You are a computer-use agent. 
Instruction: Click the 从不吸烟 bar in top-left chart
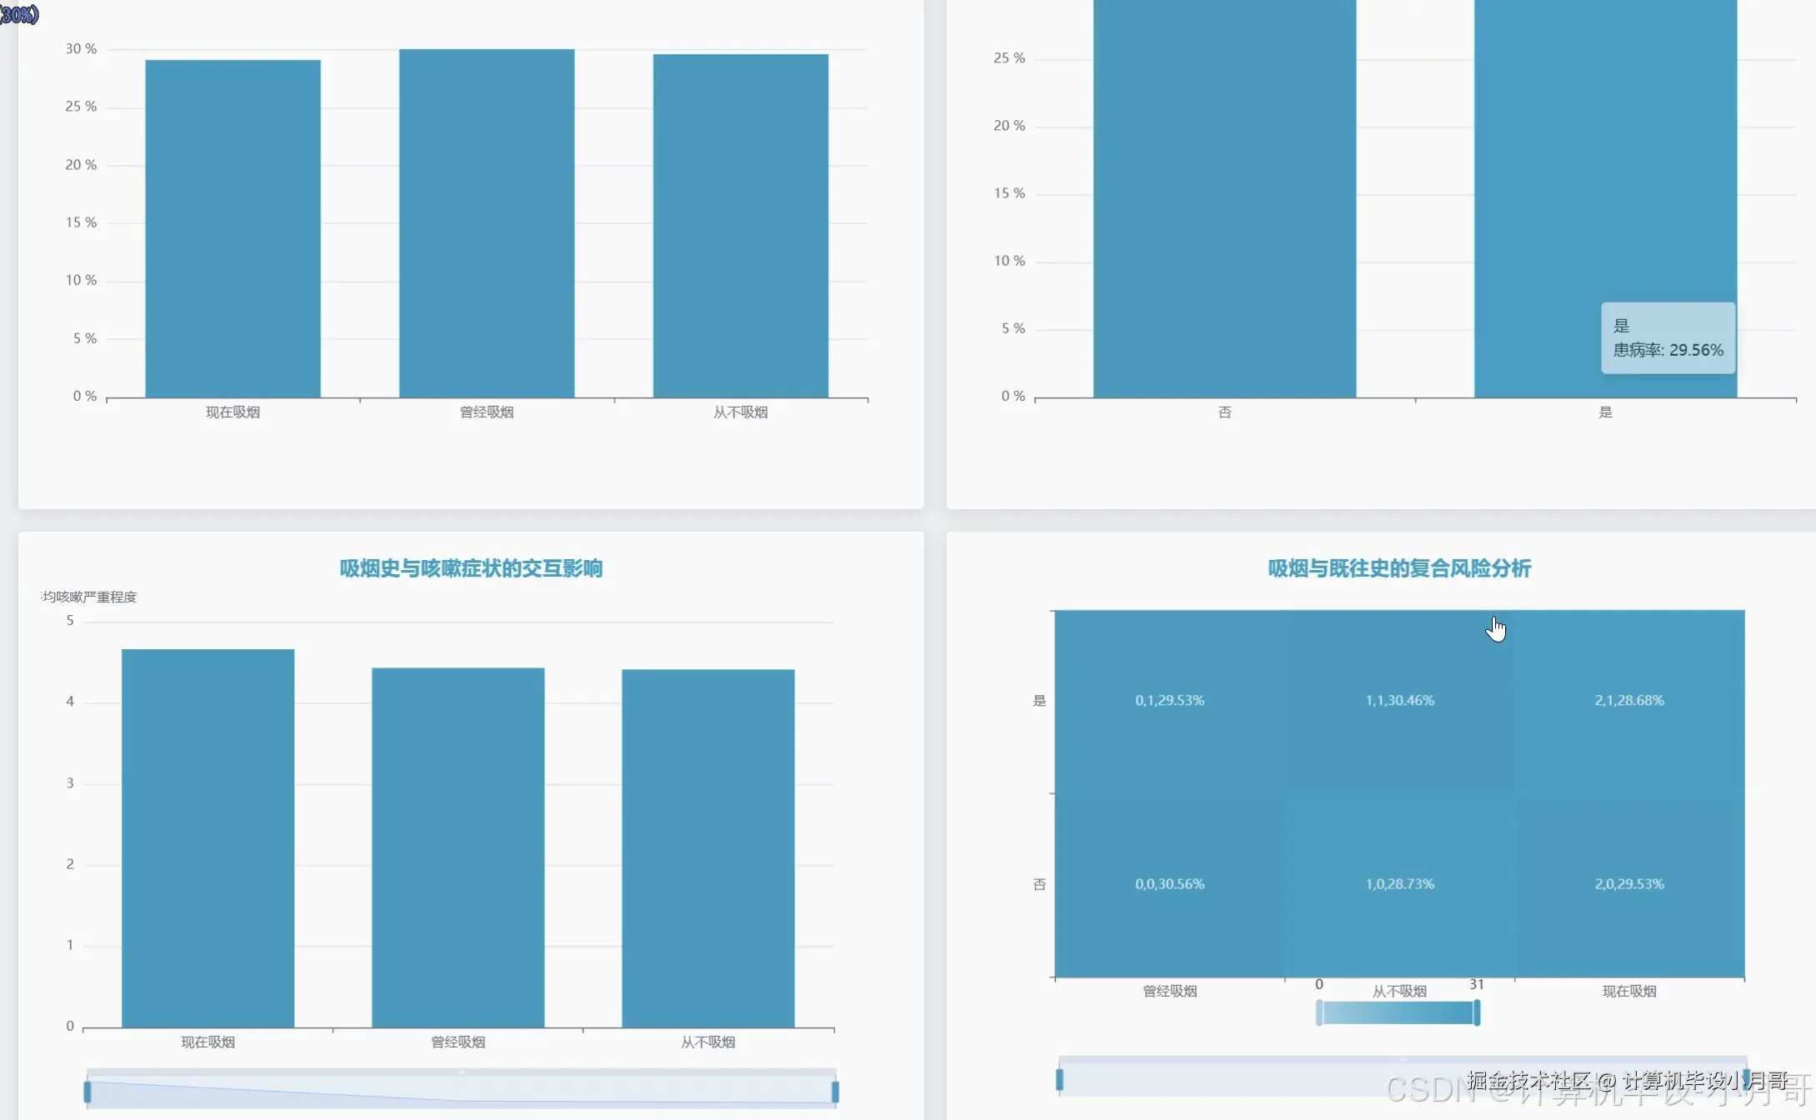[x=740, y=226]
